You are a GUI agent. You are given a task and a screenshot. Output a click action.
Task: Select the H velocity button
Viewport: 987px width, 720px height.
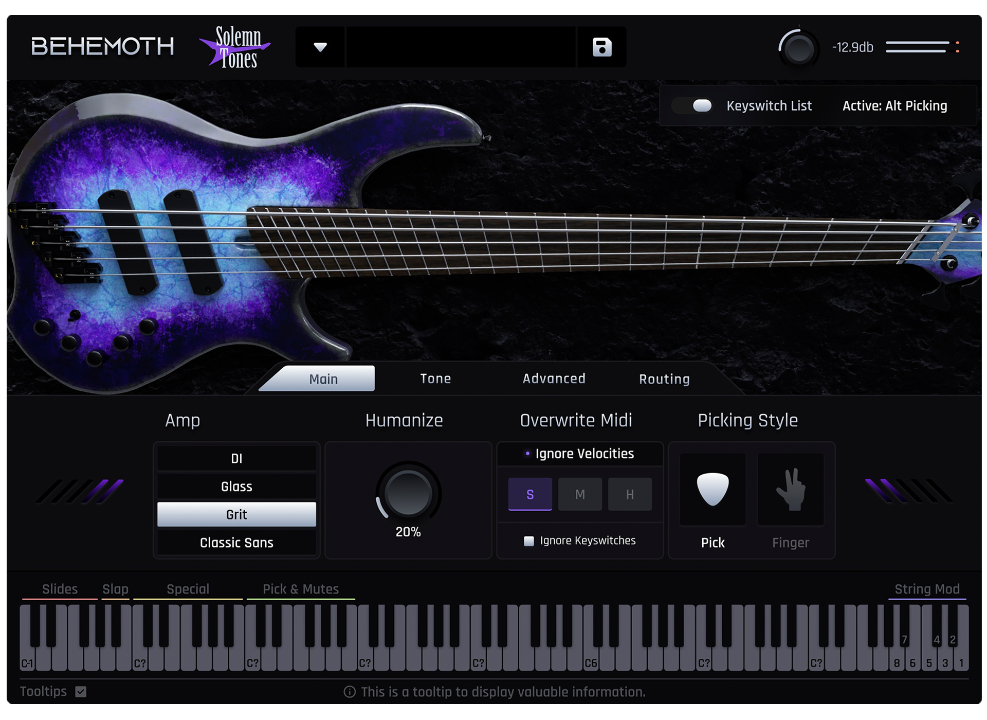[630, 494]
